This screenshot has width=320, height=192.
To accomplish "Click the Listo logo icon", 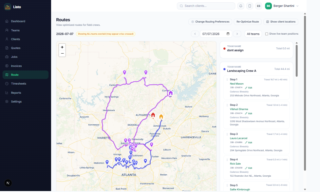I will point(8,7).
